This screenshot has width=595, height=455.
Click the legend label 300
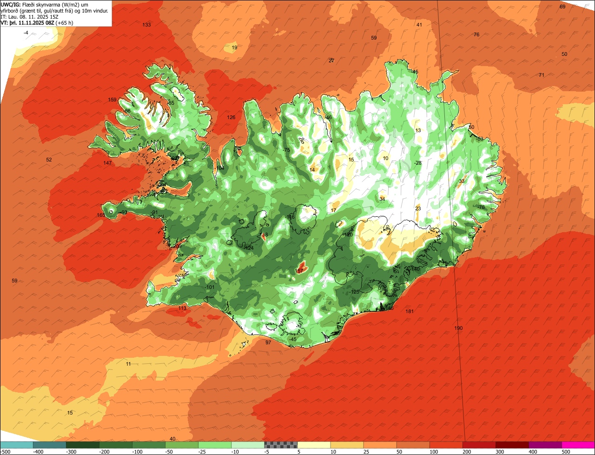(499, 451)
